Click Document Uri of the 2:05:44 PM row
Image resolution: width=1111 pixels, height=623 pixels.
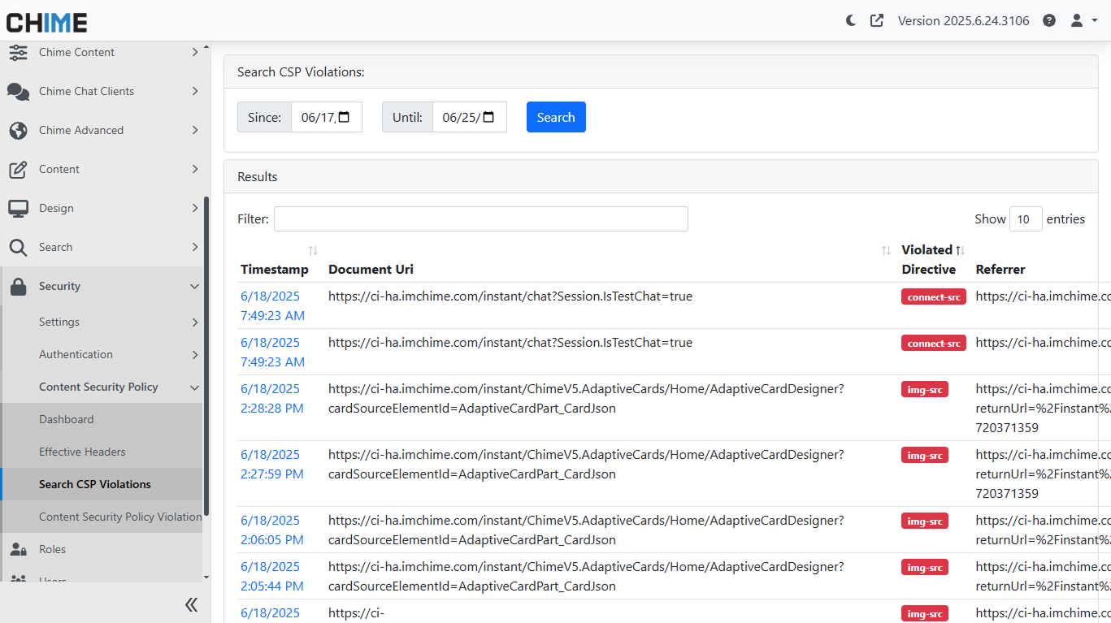click(586, 576)
